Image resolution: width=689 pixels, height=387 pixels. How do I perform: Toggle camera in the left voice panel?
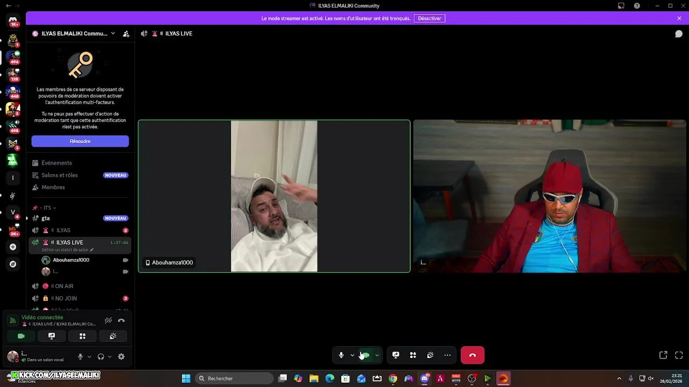[x=21, y=336]
